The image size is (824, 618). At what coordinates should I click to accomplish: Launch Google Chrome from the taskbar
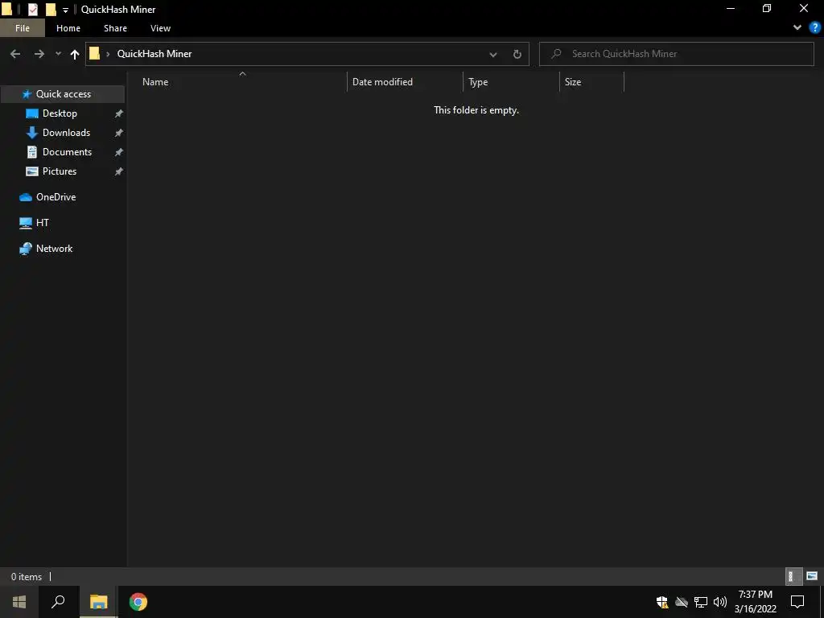(138, 602)
